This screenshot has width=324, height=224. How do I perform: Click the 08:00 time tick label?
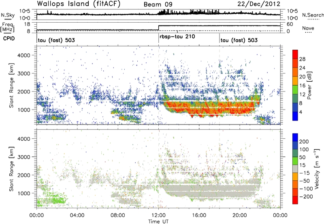(x=117, y=216)
